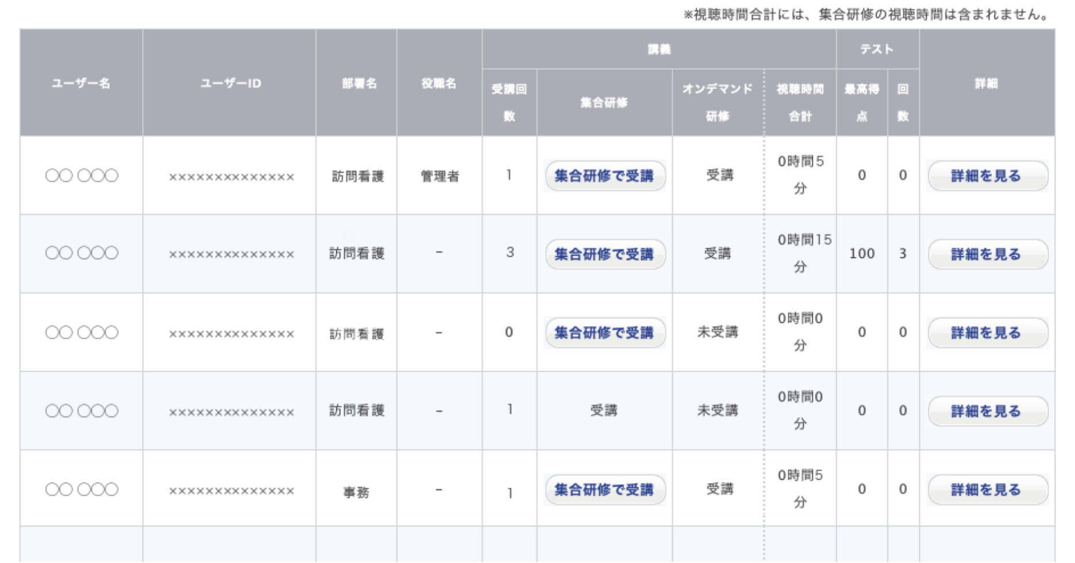The width and height of the screenshot is (1075, 563).
Task: Select 集合研修で受講 in the 事務 row
Action: pos(604,489)
